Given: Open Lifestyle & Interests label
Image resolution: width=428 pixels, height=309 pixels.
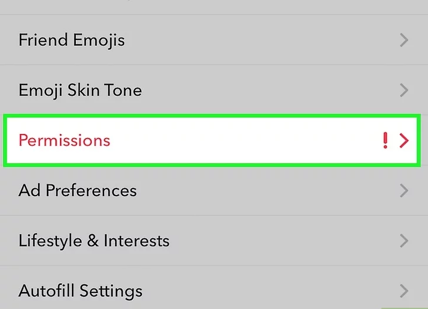Looking at the screenshot, I should 94,241.
